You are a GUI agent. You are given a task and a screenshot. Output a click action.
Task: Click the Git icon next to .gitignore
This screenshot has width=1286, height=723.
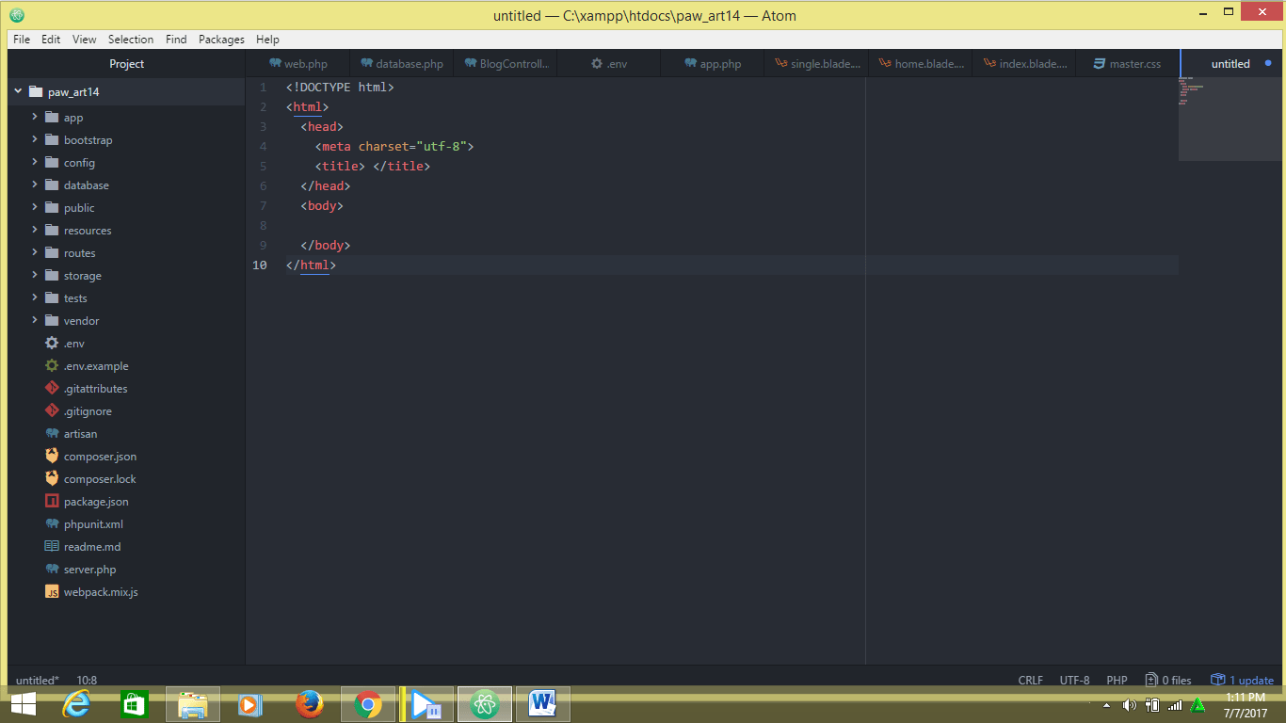(x=51, y=410)
